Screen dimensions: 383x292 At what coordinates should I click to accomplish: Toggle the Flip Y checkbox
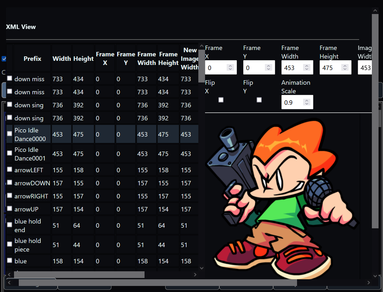(x=259, y=100)
